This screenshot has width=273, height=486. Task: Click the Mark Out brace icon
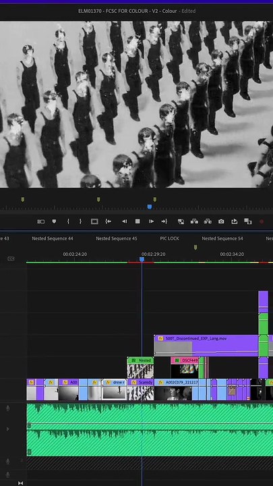click(x=80, y=221)
